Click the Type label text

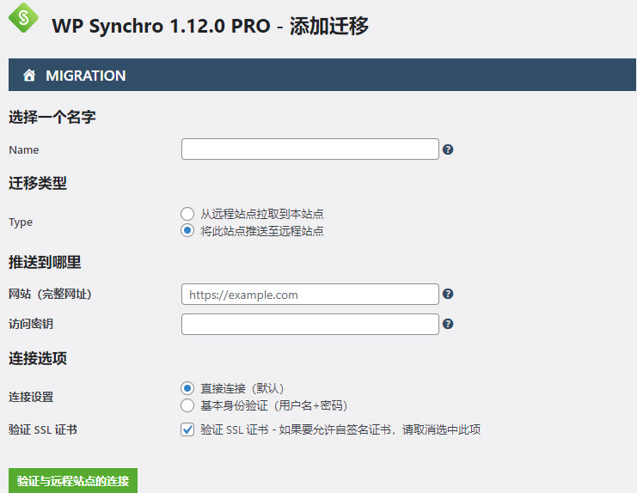pyautogui.click(x=21, y=222)
